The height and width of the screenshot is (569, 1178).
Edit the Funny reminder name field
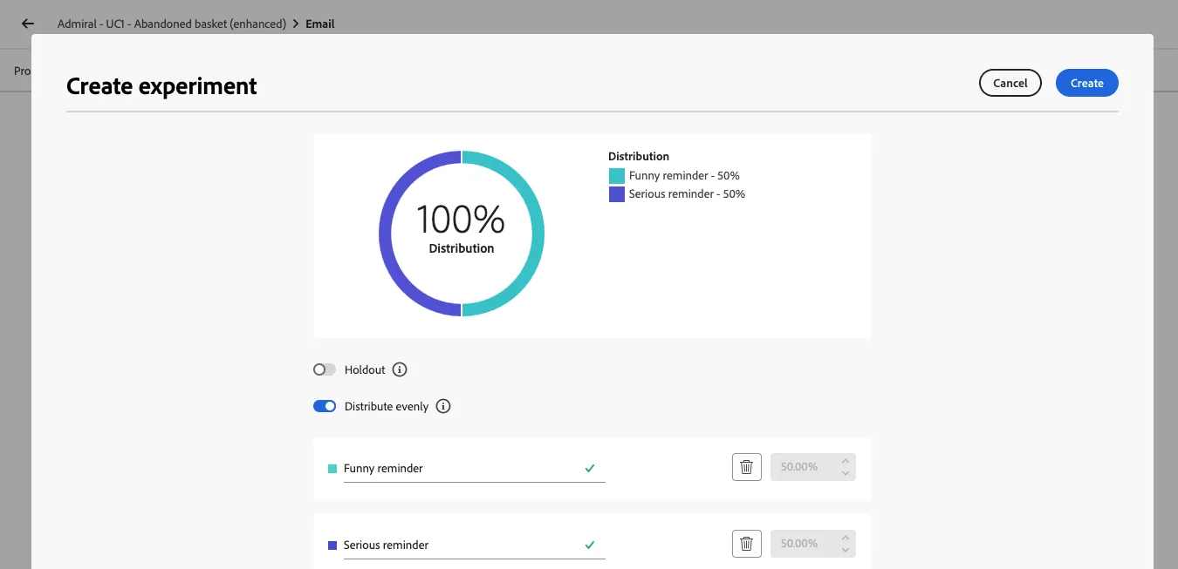click(474, 468)
